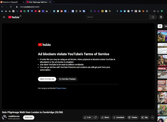Screen dimensions: 167x122
Task: Open the blue B bookmark
Action: [x=54, y=11]
